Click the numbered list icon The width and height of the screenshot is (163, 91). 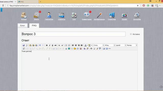point(69,45)
